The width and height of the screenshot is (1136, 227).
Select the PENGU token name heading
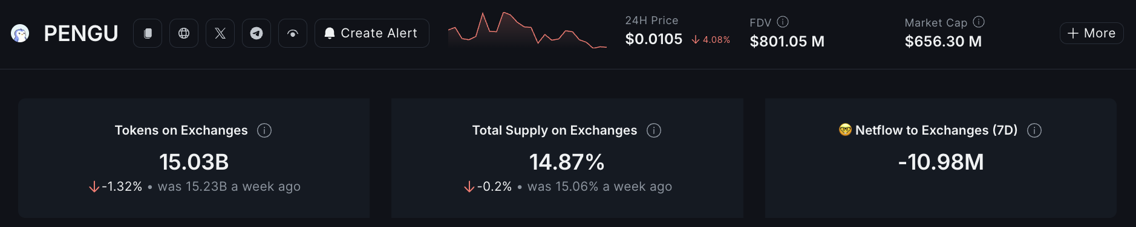point(81,33)
